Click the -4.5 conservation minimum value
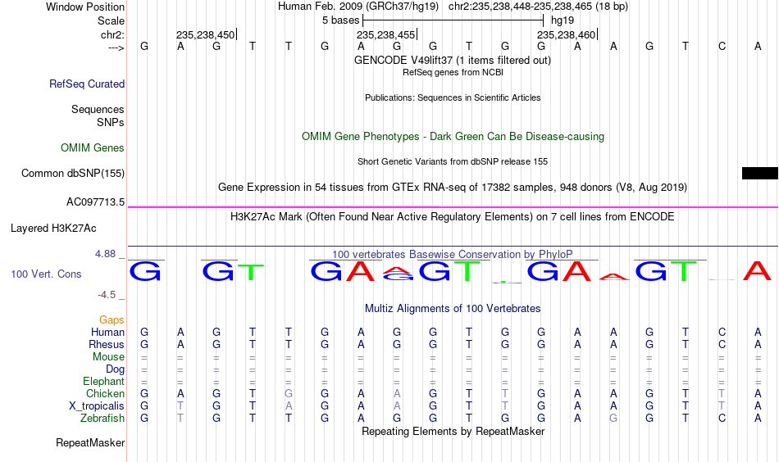The width and height of the screenshot is (779, 462). pos(107,295)
